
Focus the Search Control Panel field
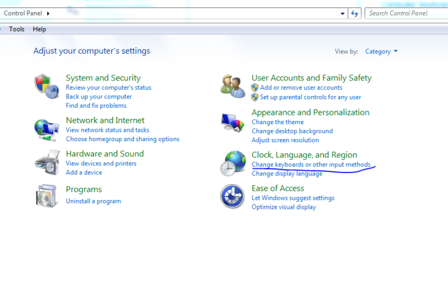406,13
